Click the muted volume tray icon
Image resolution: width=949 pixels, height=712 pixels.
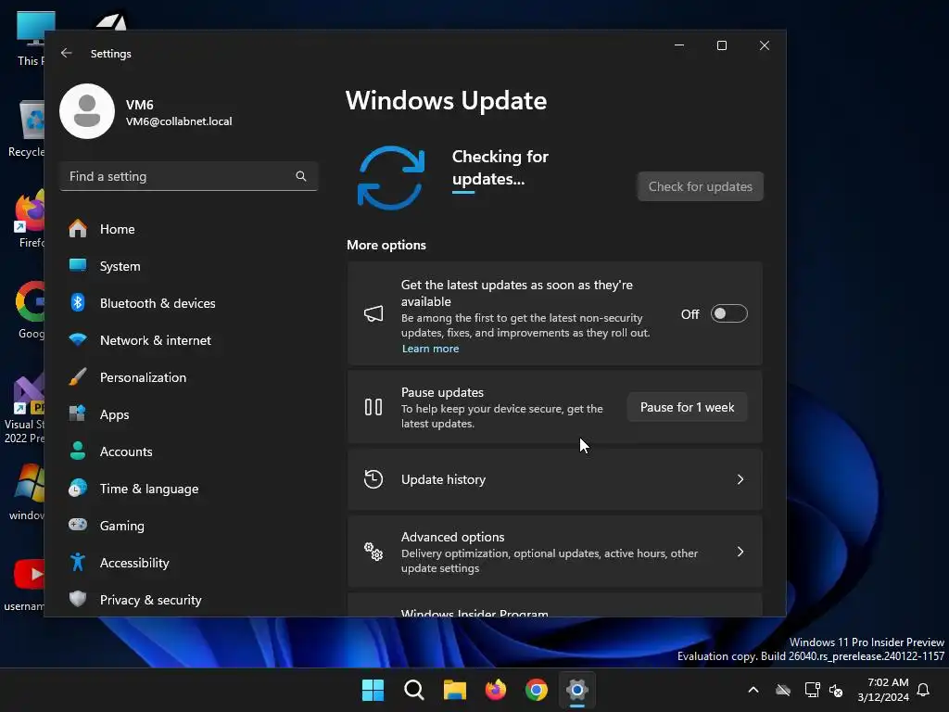(x=836, y=690)
